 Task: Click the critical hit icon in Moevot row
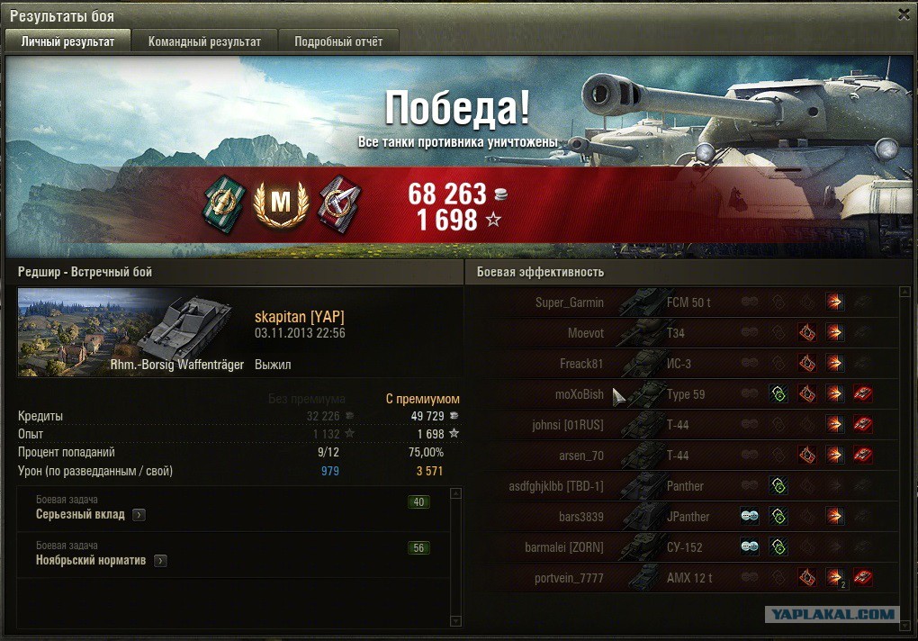click(807, 333)
